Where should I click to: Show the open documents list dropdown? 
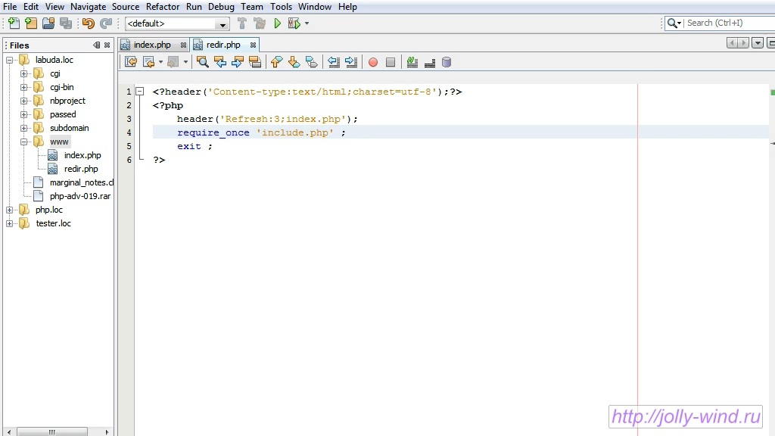pyautogui.click(x=757, y=43)
